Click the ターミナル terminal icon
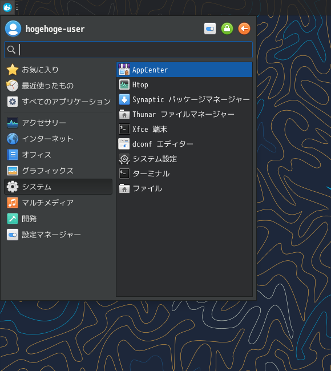 coord(124,174)
